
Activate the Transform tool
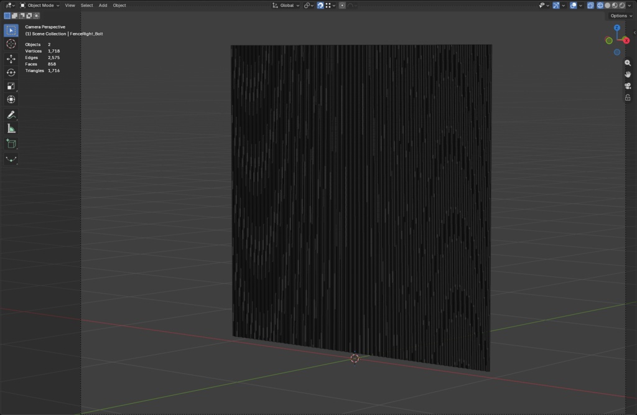(x=11, y=99)
